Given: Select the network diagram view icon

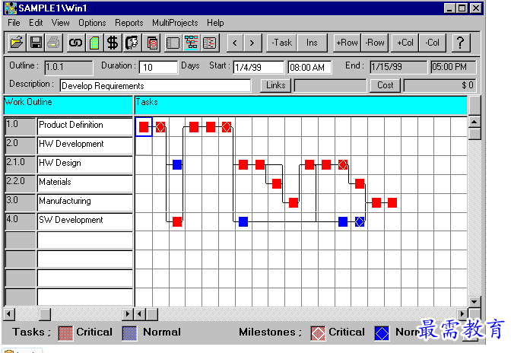Looking at the screenshot, I should [192, 43].
